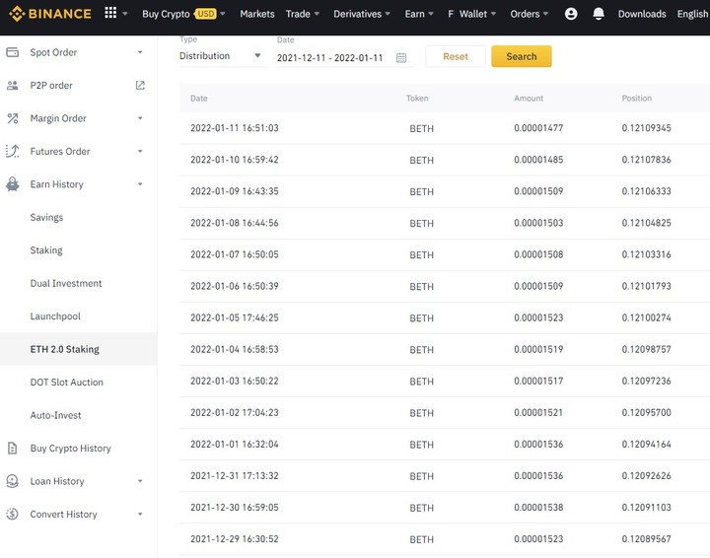Open the user profile icon
This screenshot has width=710, height=558.
[571, 14]
